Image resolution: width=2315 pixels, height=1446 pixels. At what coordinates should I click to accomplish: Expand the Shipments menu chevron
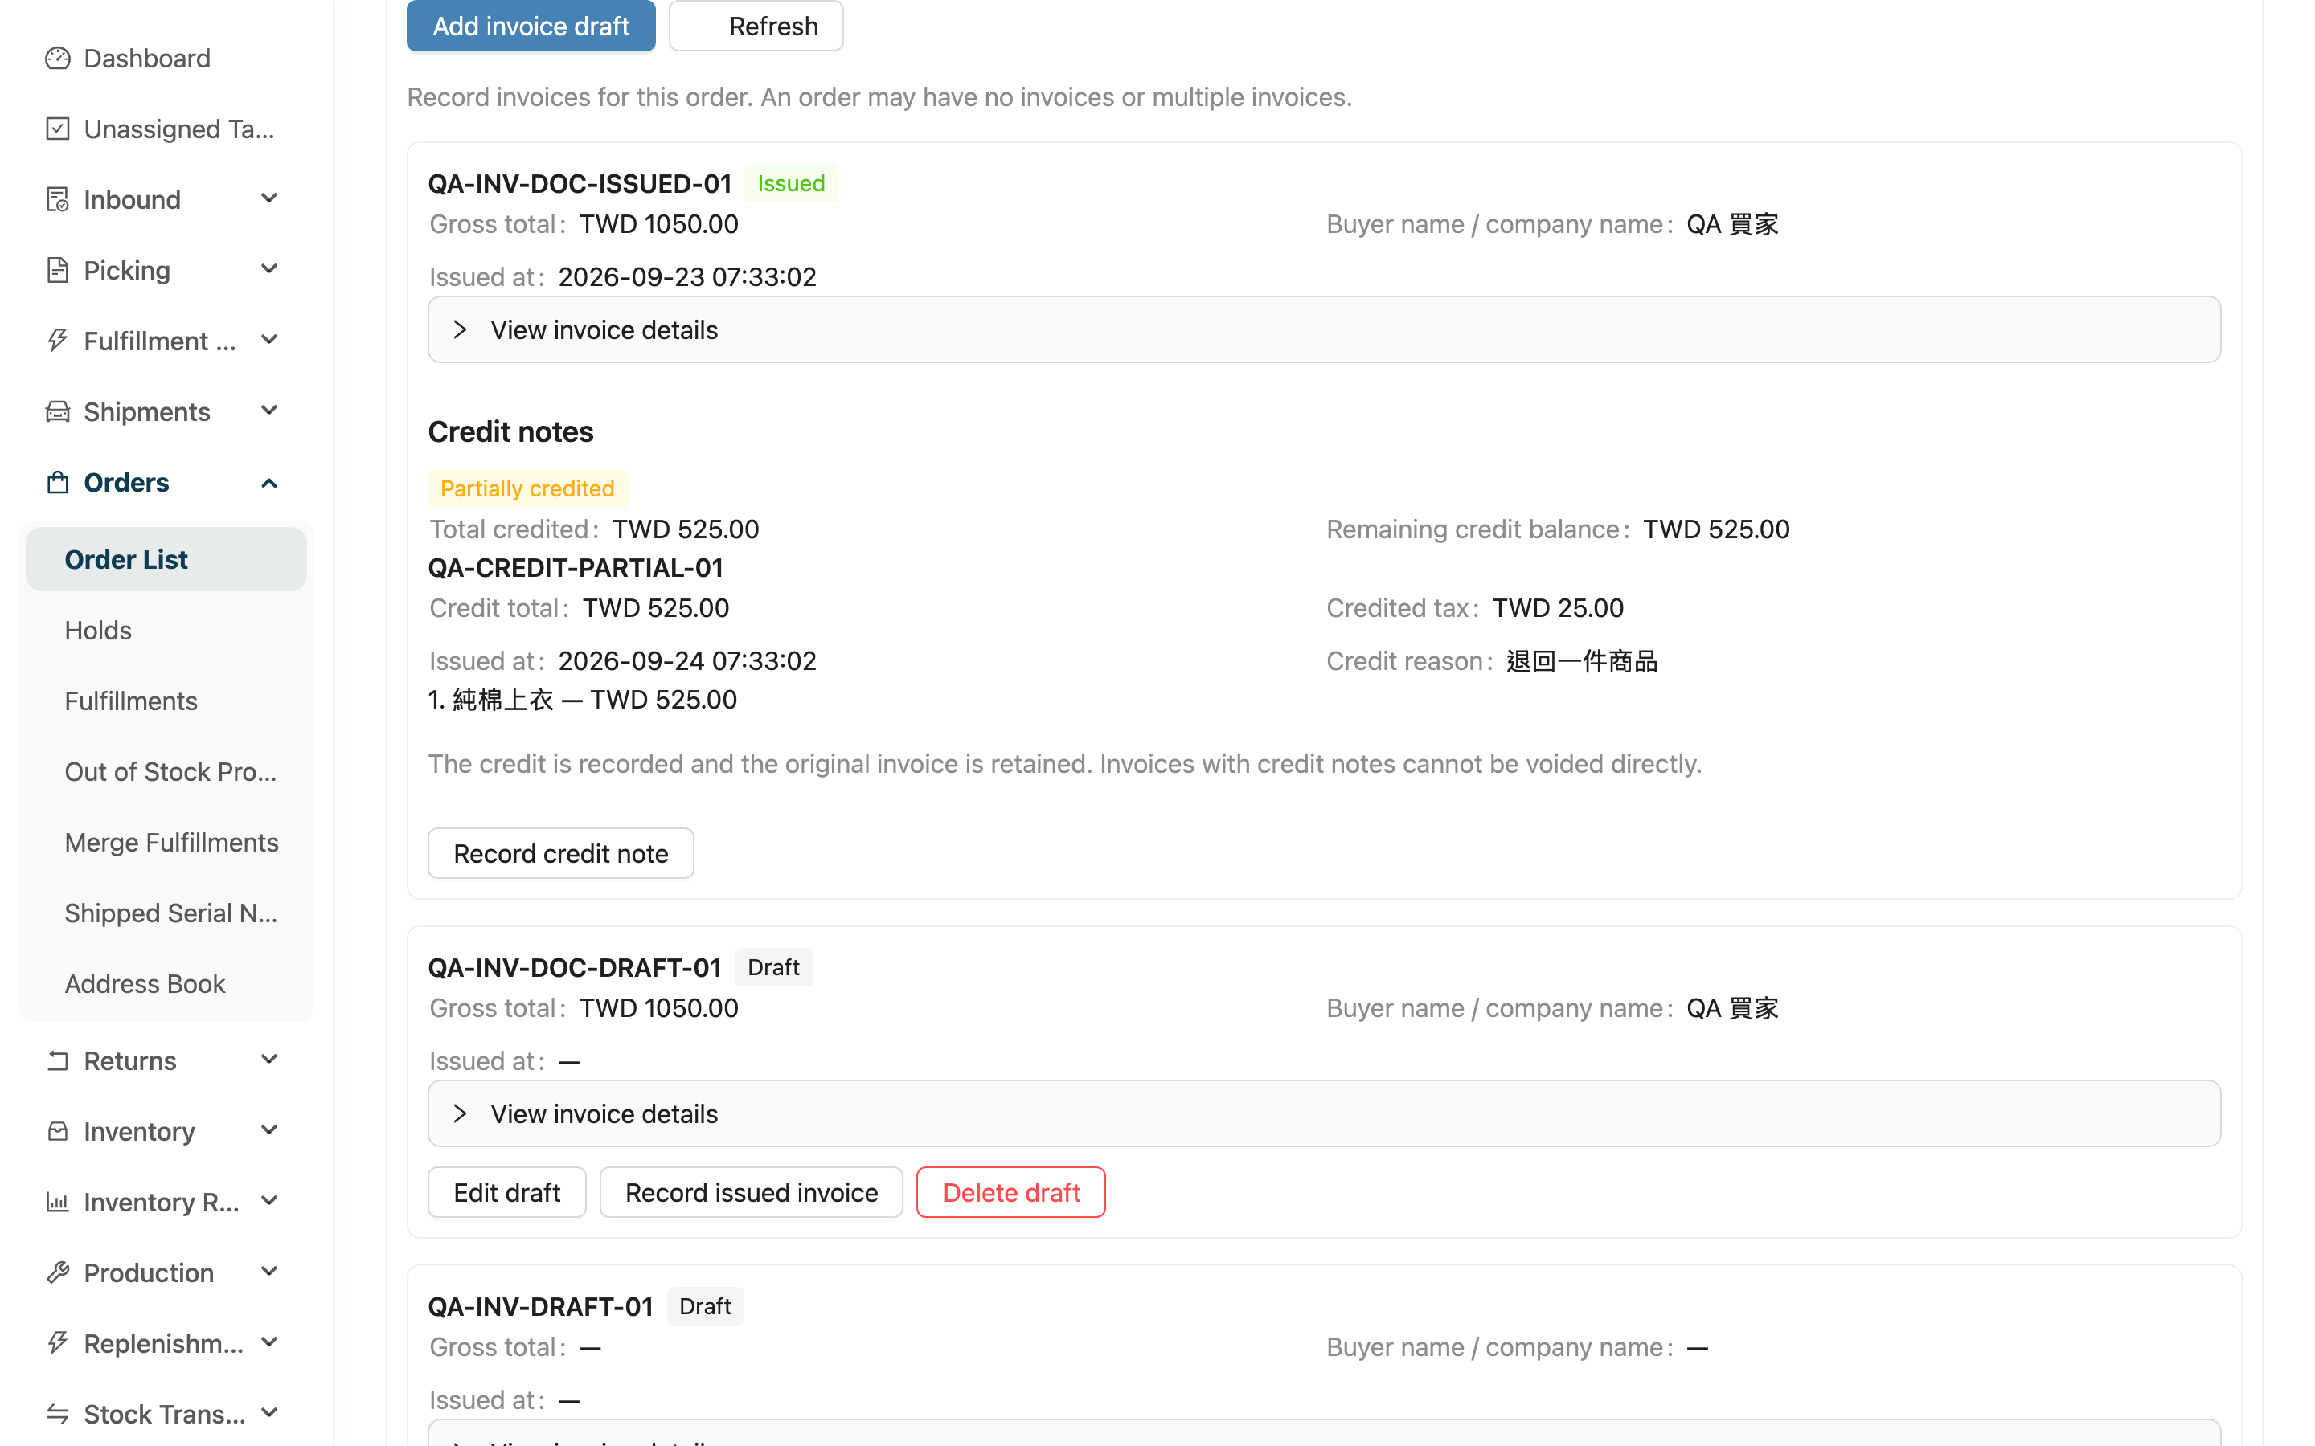268,411
